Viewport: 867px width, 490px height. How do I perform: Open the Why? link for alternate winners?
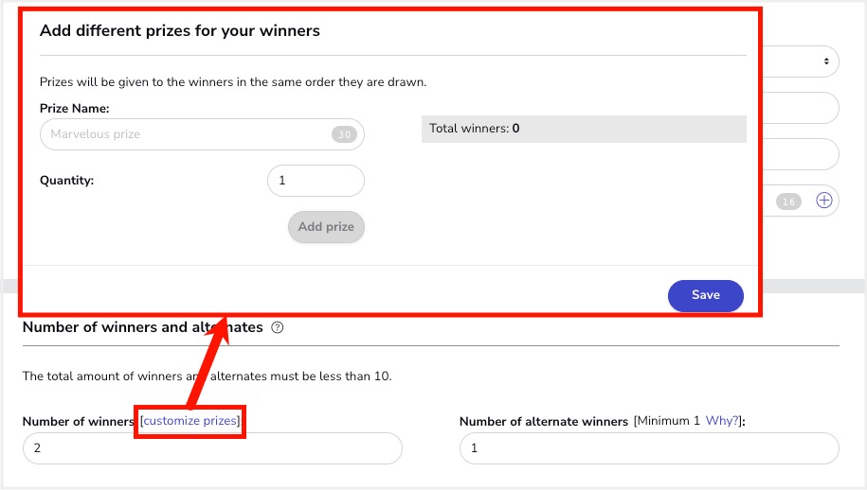click(x=722, y=421)
